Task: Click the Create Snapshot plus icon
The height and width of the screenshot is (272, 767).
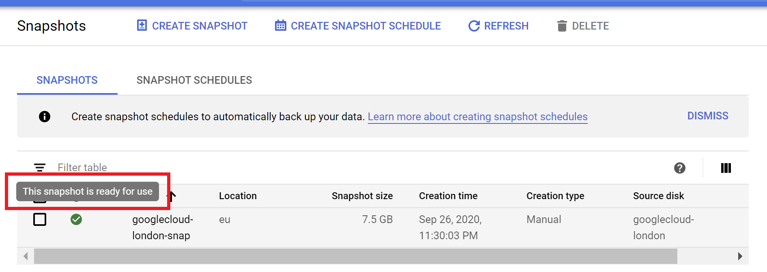Action: pyautogui.click(x=141, y=25)
